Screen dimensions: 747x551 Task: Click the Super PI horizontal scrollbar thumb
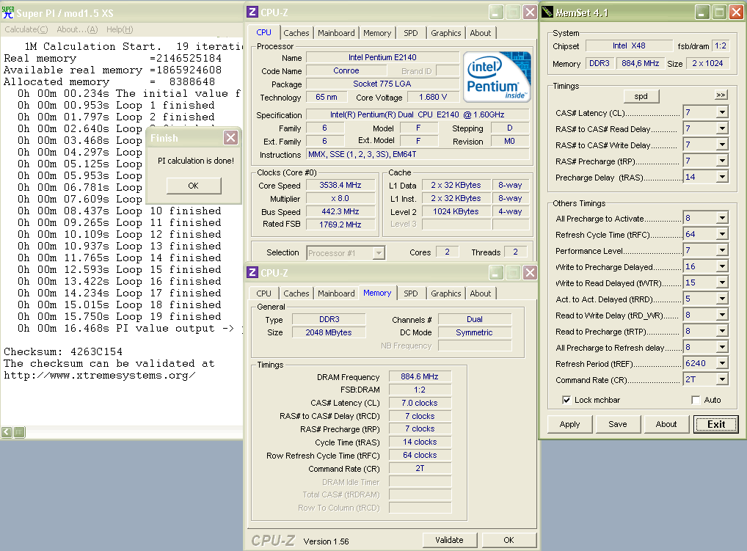coord(20,432)
